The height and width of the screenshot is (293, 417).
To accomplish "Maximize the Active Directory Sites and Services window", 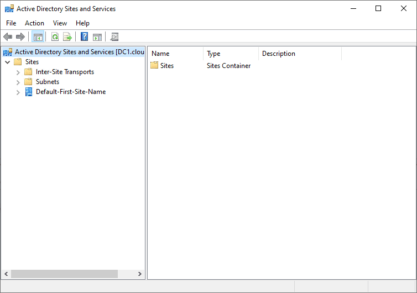I will pyautogui.click(x=378, y=8).
